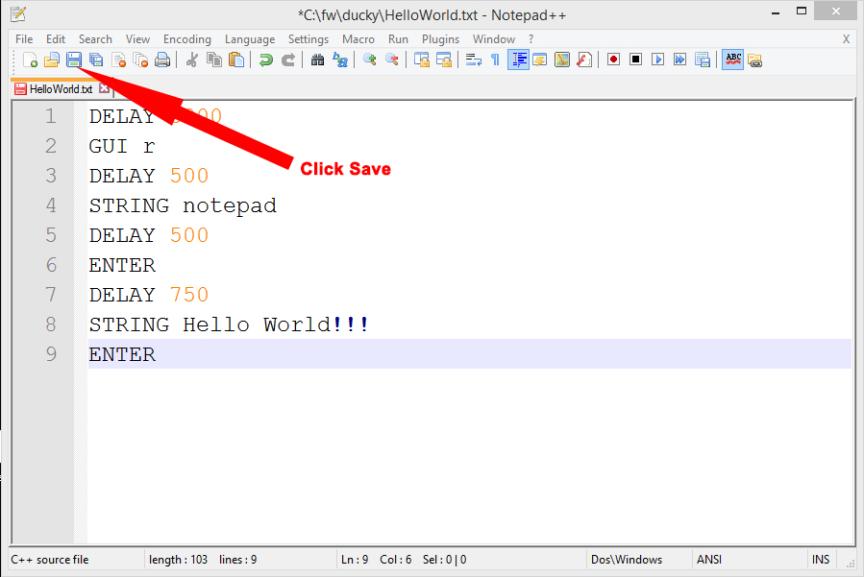
Task: Open the Plugins menu
Action: pyautogui.click(x=441, y=39)
